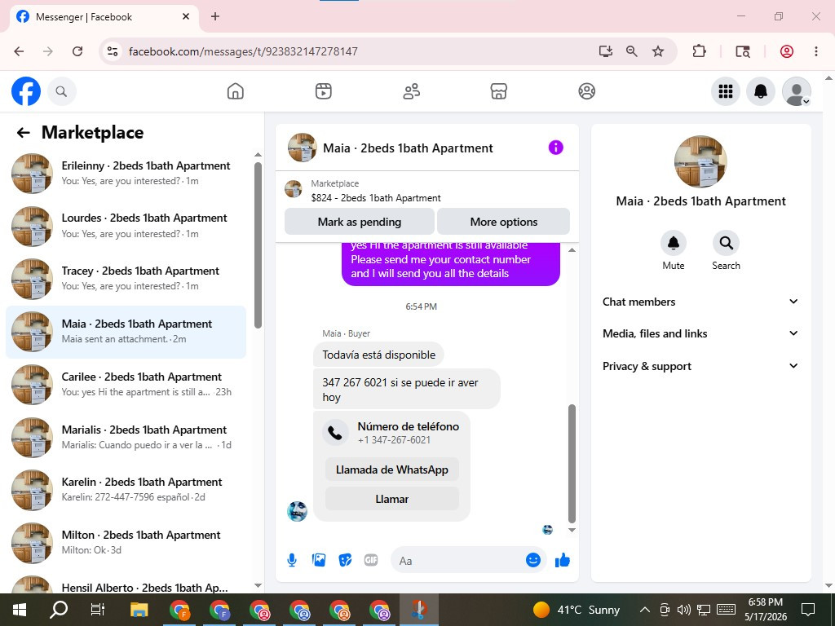Screen dimensions: 835x626
Task: Open Milton conversation
Action: [126, 542]
